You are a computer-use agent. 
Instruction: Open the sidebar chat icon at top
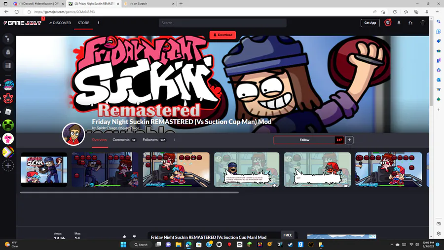[8, 39]
